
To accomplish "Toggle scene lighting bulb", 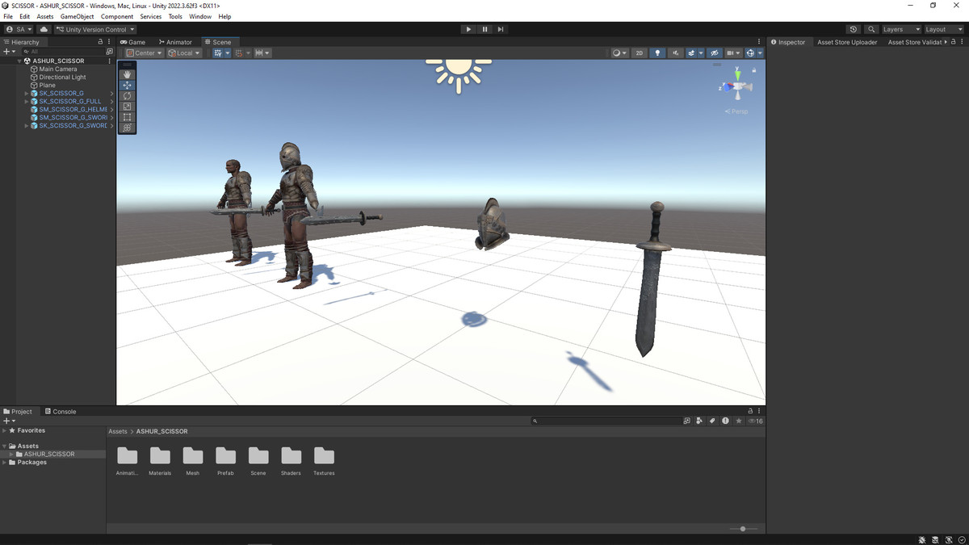I will (x=657, y=53).
